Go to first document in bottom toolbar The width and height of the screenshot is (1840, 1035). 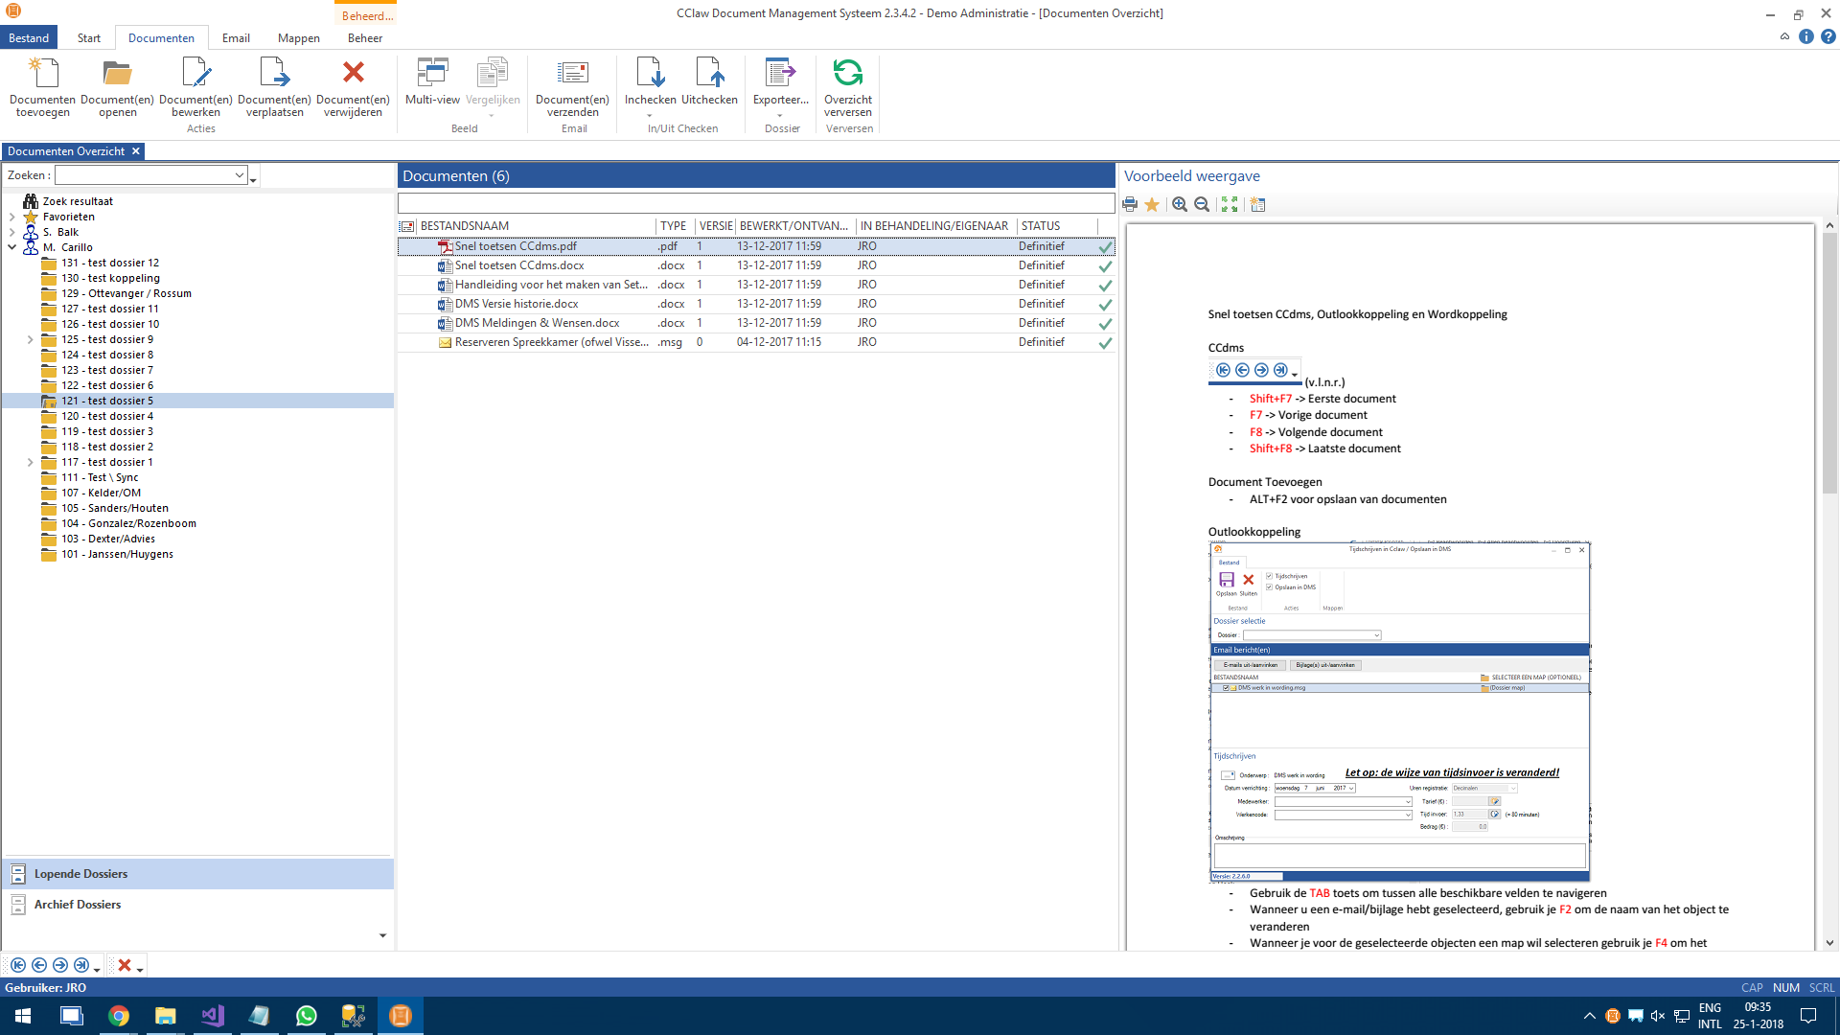[18, 965]
